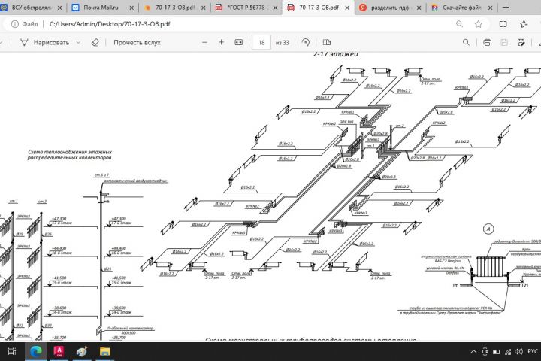
Task: Open Microsoft Edge from the taskbar
Action: pyautogui.click(x=36, y=352)
